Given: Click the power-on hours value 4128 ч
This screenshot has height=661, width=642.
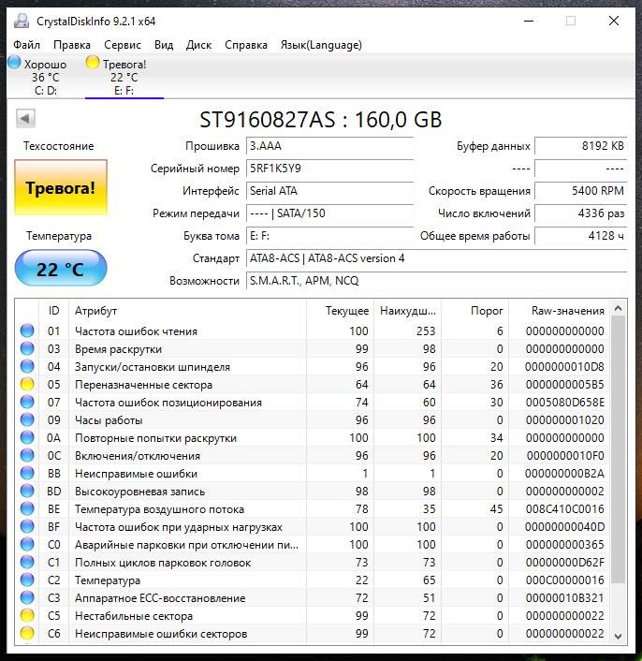Looking at the screenshot, I should (581, 236).
